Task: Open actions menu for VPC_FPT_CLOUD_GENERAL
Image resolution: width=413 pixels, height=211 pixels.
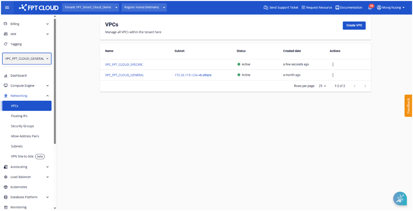Action: [x=332, y=75]
